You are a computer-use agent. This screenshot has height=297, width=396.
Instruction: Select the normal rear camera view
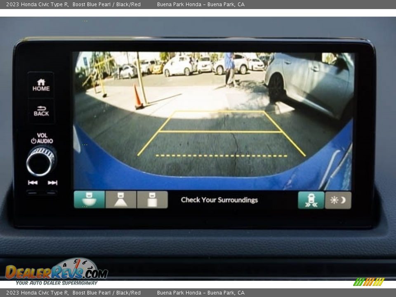tap(121, 200)
